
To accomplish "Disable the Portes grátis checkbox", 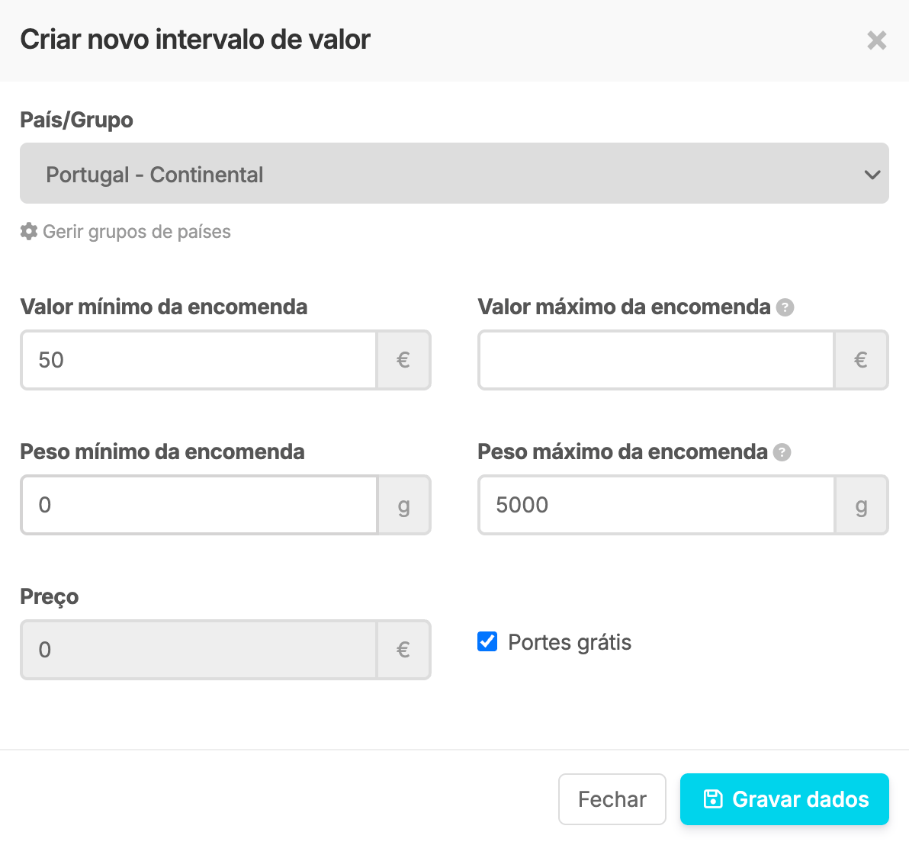I will coord(487,642).
